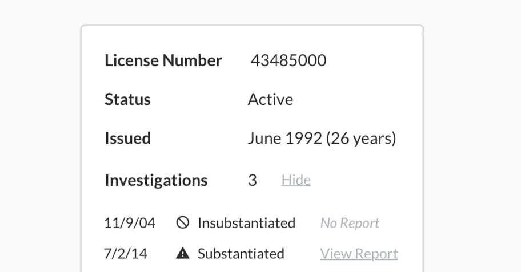Click the Investigations label
This screenshot has width=521, height=272.
click(155, 180)
